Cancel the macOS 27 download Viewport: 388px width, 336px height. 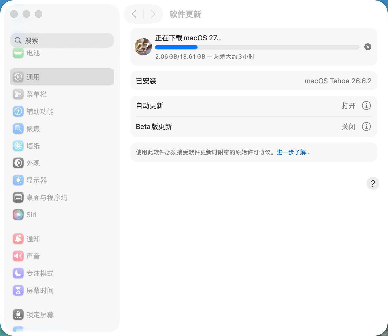click(368, 47)
